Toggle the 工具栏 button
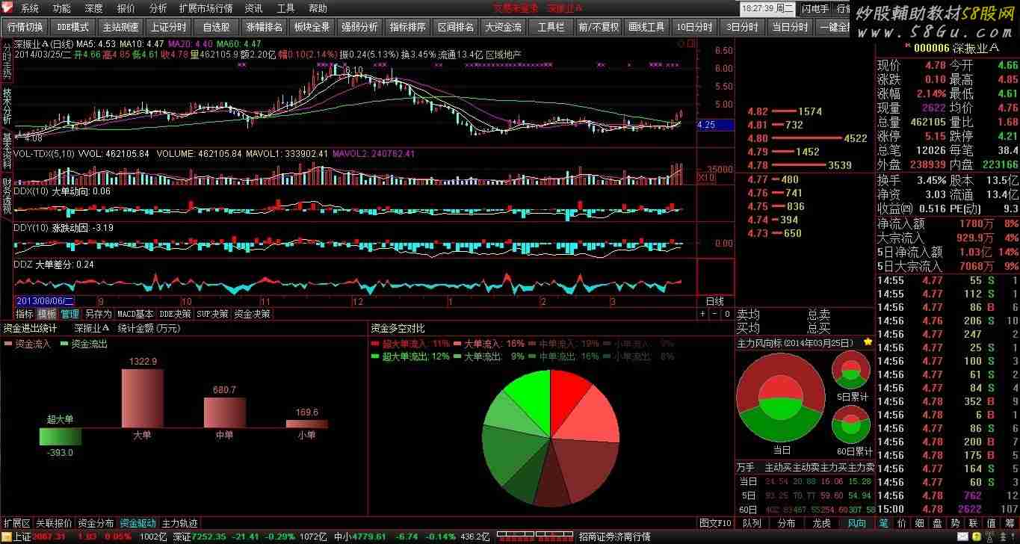Viewport: 1020px width, 544px height. coord(551,27)
